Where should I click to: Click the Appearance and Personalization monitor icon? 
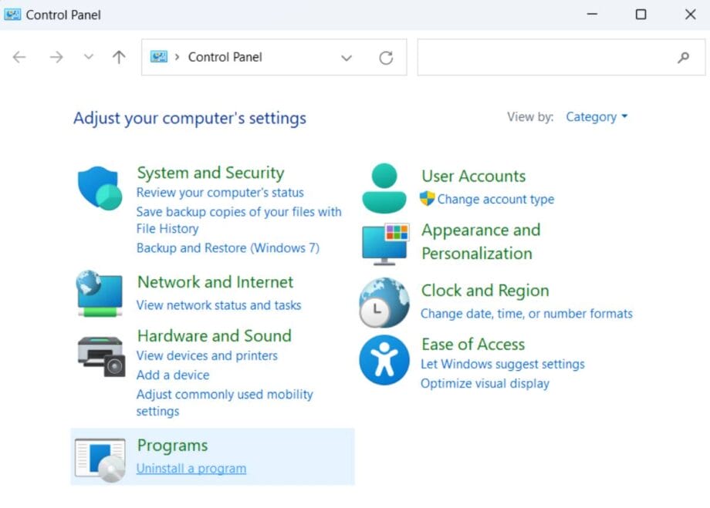click(x=383, y=241)
